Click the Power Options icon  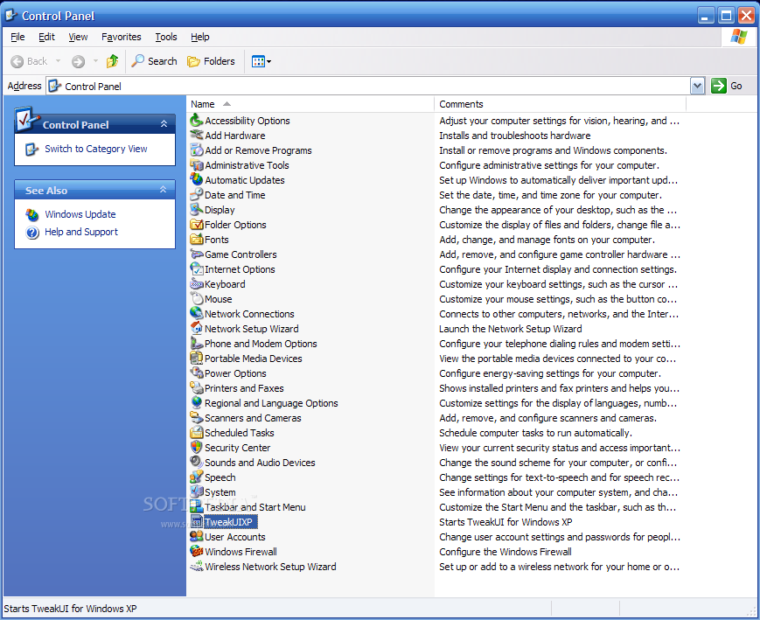coord(196,373)
